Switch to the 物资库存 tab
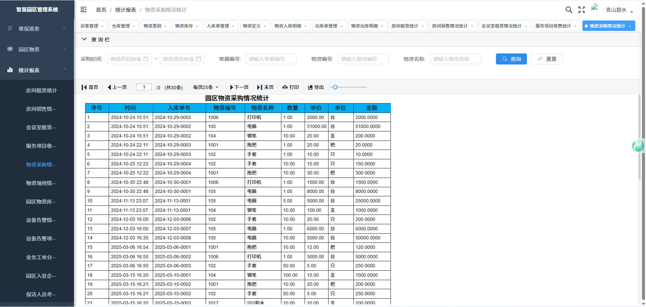The width and height of the screenshot is (646, 307). (x=184, y=26)
